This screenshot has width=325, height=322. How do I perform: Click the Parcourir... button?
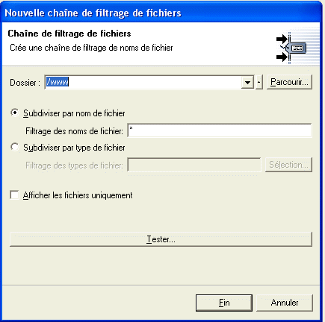coord(289,82)
